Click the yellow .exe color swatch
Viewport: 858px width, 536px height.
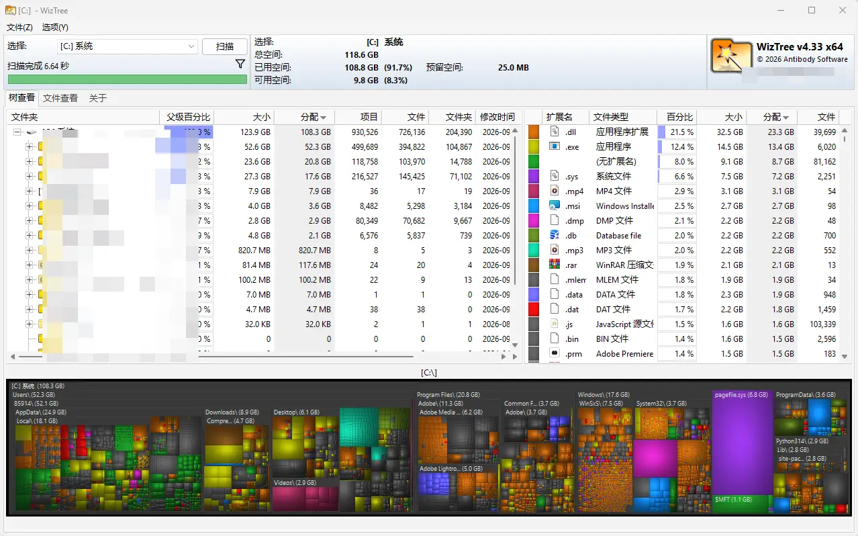pyautogui.click(x=534, y=147)
